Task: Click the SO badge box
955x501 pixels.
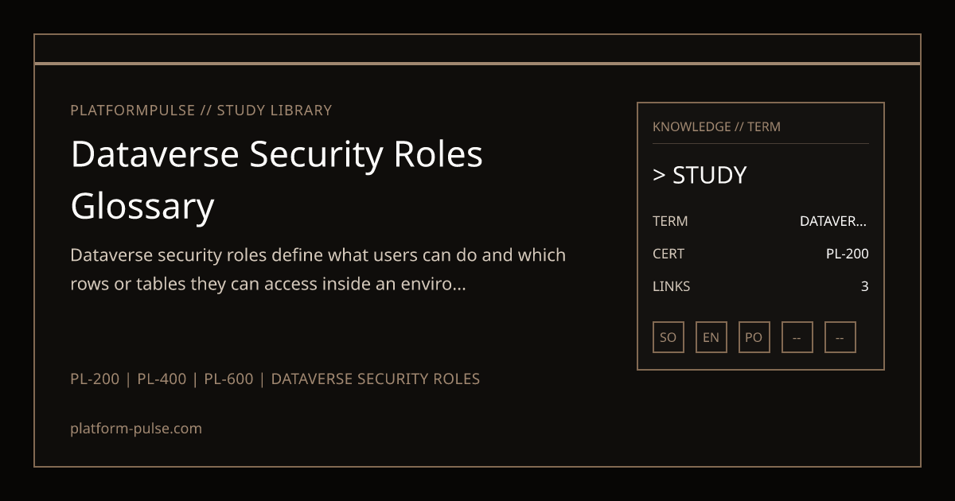Action: tap(668, 337)
